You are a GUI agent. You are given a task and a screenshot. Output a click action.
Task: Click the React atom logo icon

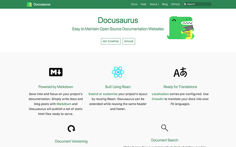[118, 72]
